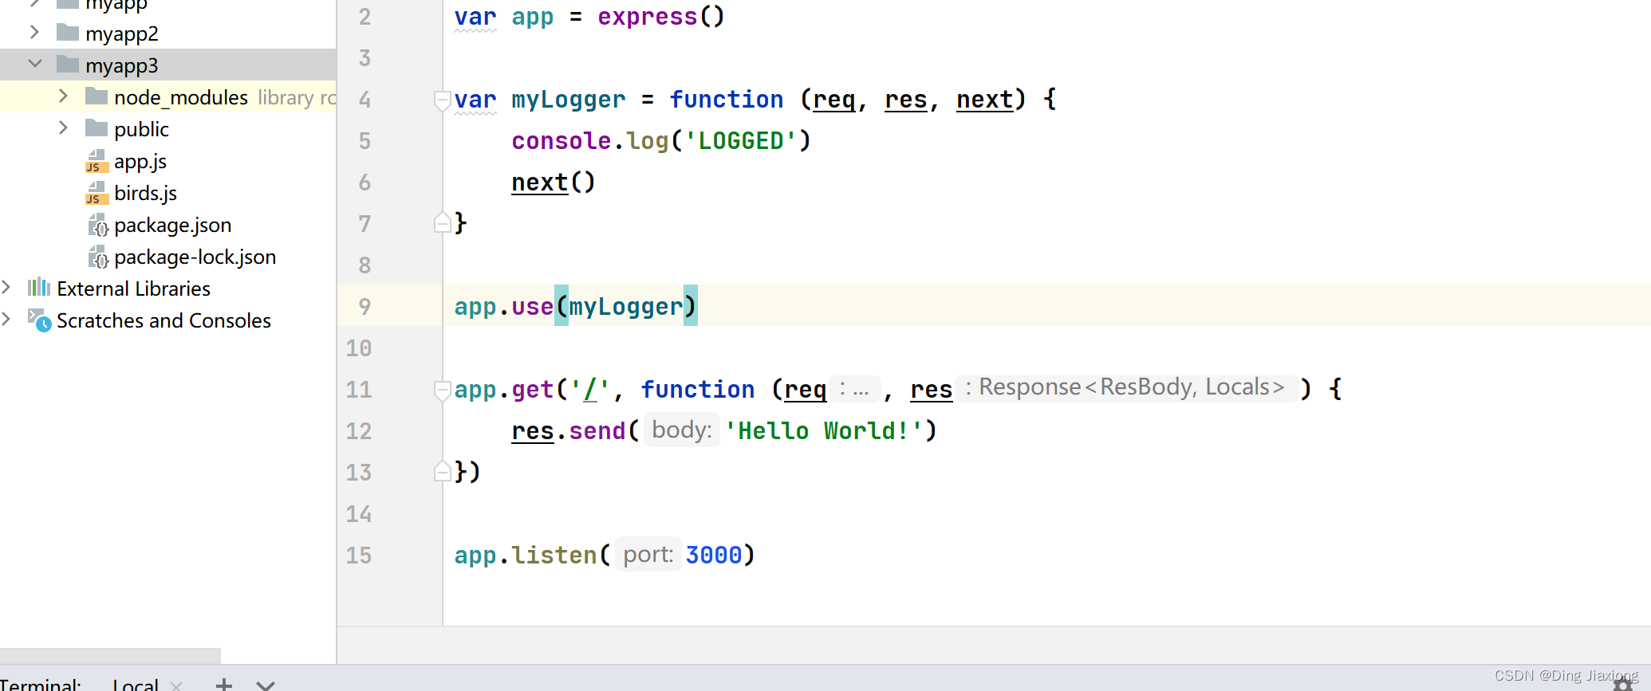Open app.js in the project tree
This screenshot has height=691, width=1651.
coord(140,161)
